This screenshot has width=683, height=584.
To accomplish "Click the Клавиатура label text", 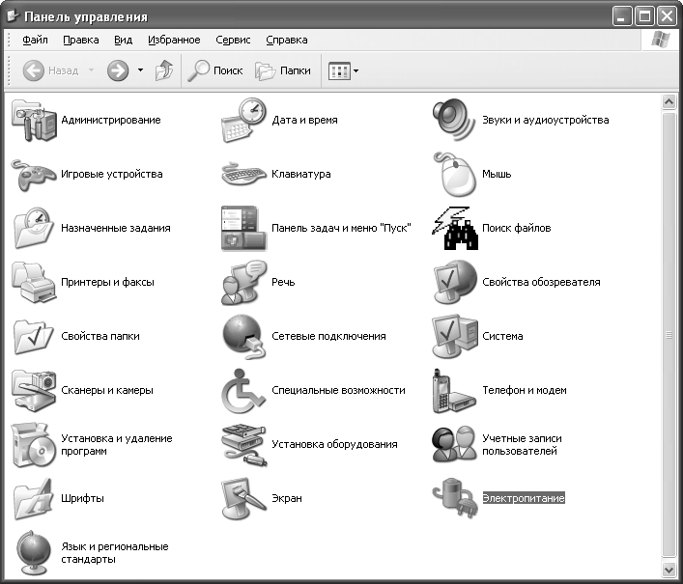I will (301, 174).
